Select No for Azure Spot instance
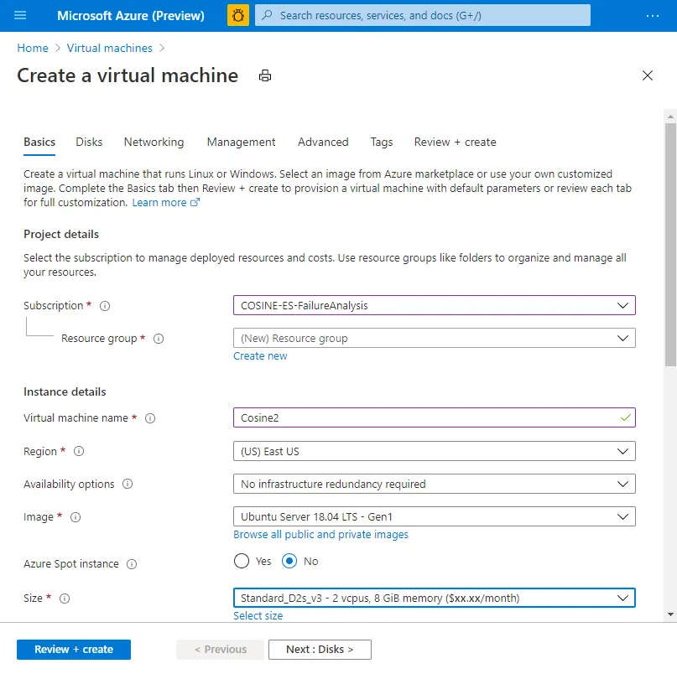 pyautogui.click(x=289, y=561)
